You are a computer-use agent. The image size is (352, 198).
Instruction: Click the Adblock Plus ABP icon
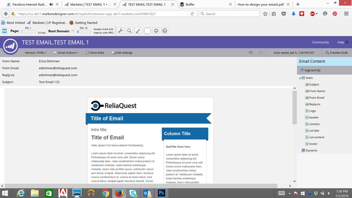(x=312, y=14)
